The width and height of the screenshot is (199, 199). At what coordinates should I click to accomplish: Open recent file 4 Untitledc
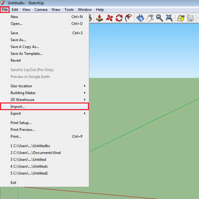[45, 166]
